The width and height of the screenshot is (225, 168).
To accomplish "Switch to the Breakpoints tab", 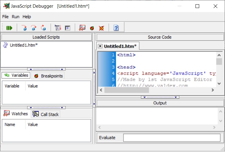I will (49, 76).
